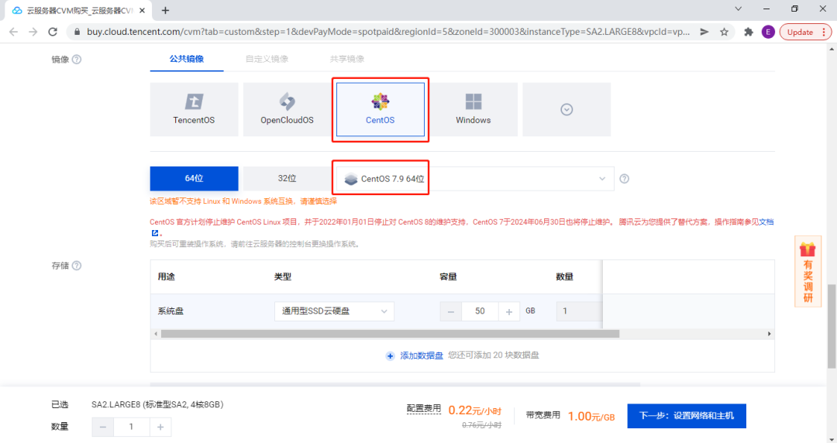This screenshot has height=443, width=837.
Task: Close the 云服务器CVM购买 tab
Action: [x=142, y=10]
